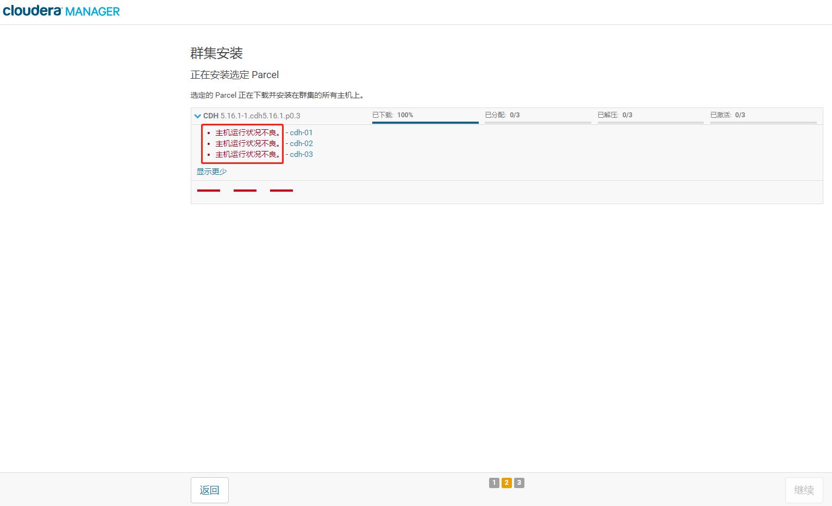
Task: Click the 群集安装 page heading
Action: 217,53
